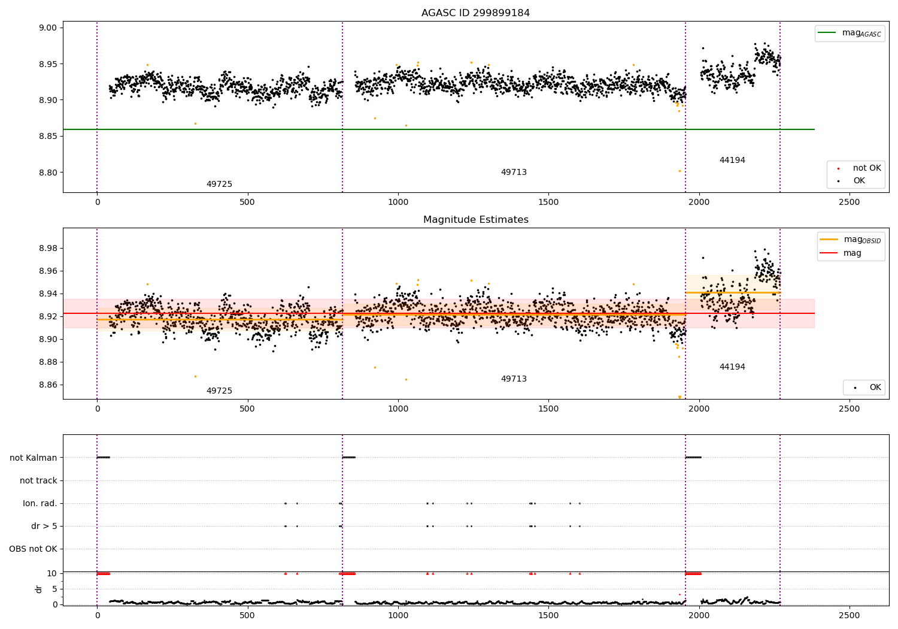
Task: Click the 'Ion. rad.' row label
Action: [x=40, y=503]
